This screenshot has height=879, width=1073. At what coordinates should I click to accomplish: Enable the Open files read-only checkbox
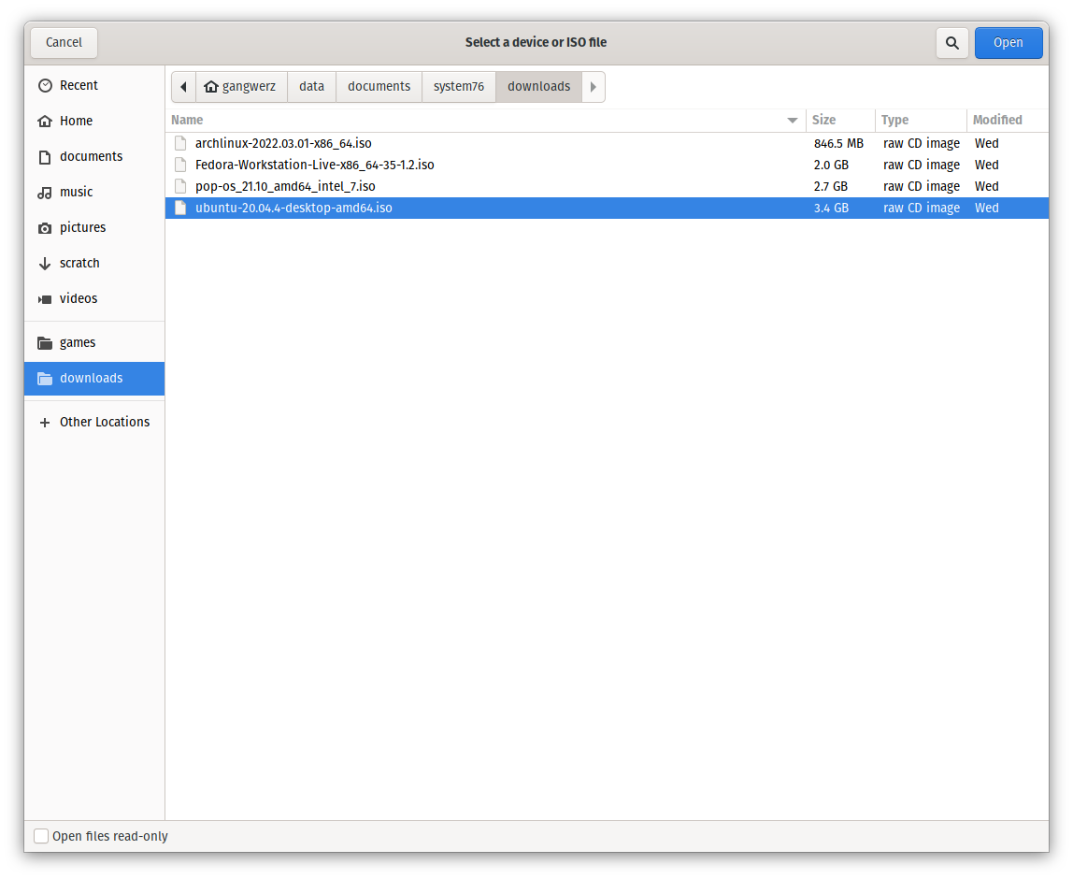[41, 836]
